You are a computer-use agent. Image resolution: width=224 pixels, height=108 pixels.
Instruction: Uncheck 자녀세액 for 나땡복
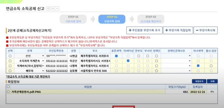(x=198, y=66)
